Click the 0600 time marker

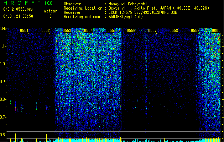(216, 31)
